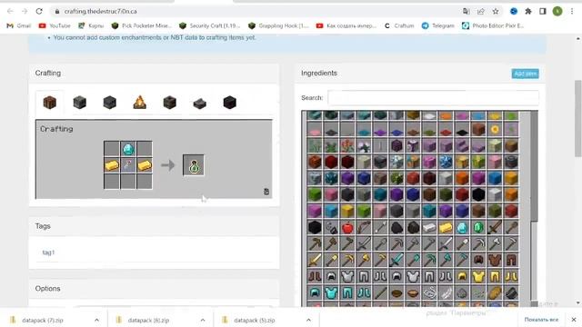Click Показать все downloads link
Image resolution: width=582 pixels, height=327 pixels.
click(541, 320)
